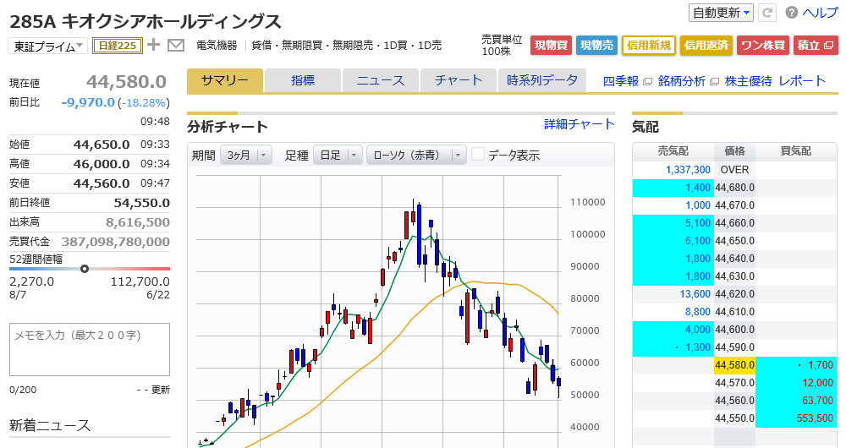Click the 気配 panel heading
Screen dimensions: 846x448
[645, 128]
